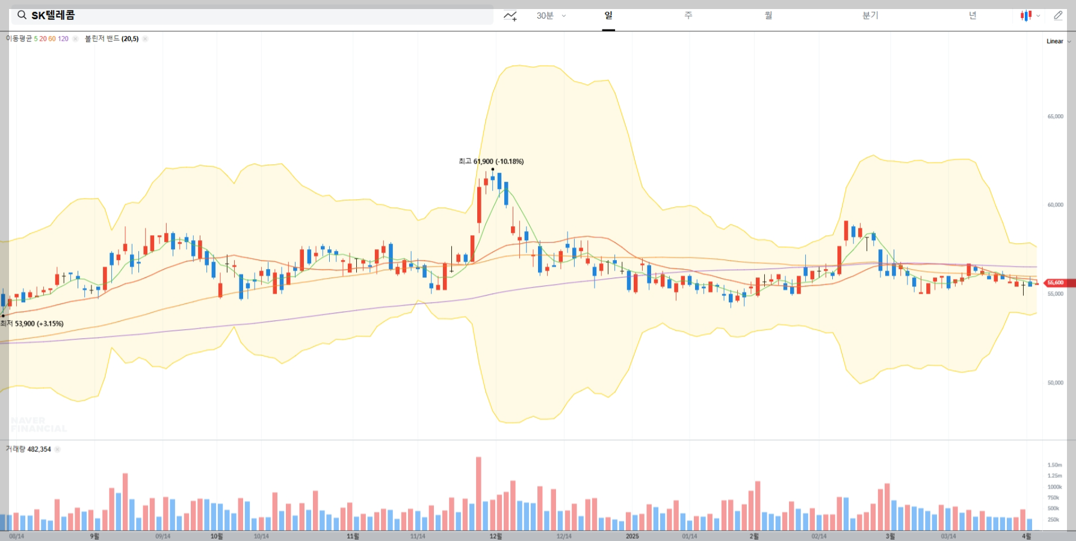Click the 12/14 date axis label
Viewport: 1076px width, 541px height.
564,536
